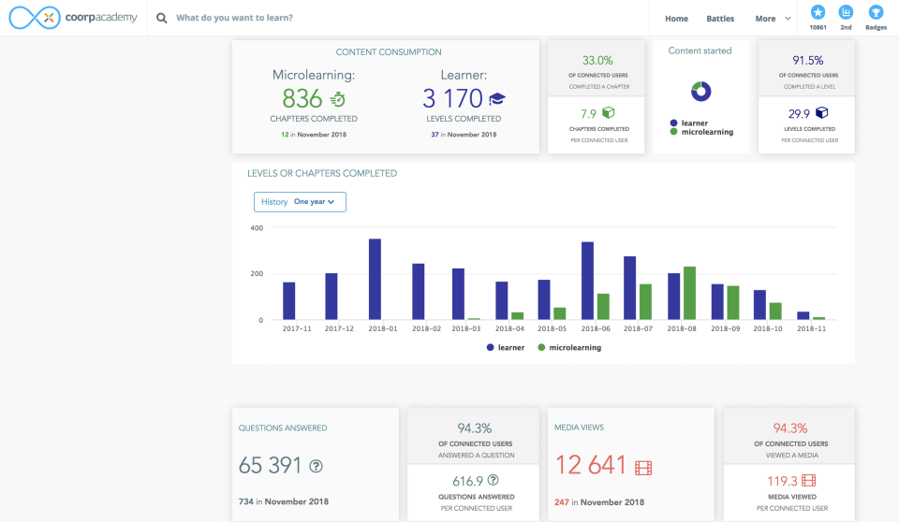Click the film icon beside 12 641
Image resolution: width=899 pixels, height=522 pixels.
(642, 466)
